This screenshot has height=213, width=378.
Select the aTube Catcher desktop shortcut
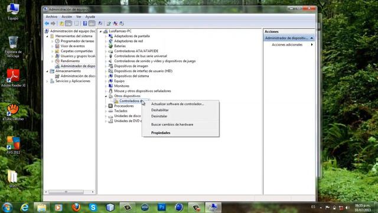[13, 112]
